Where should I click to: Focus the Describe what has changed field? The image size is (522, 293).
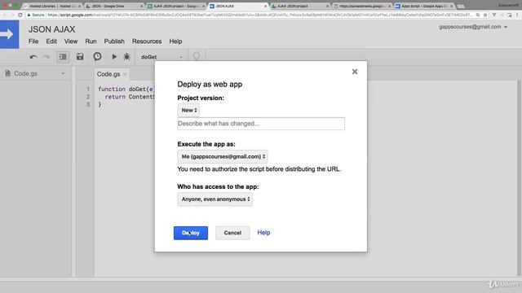(261, 124)
